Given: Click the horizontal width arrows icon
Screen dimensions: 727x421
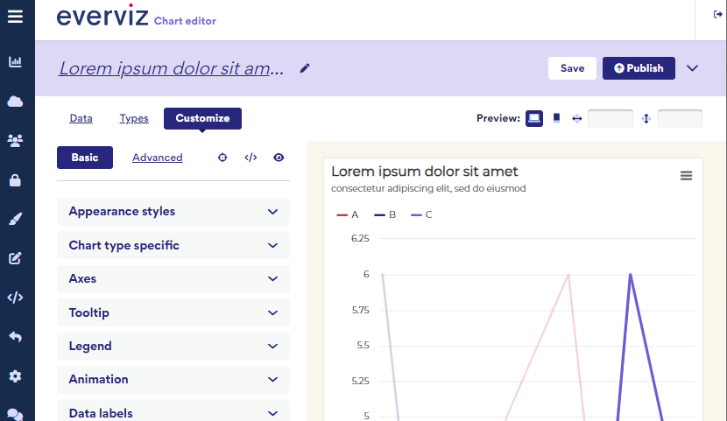Looking at the screenshot, I should pos(576,118).
